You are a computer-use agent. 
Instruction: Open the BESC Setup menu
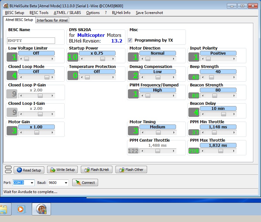(15, 13)
